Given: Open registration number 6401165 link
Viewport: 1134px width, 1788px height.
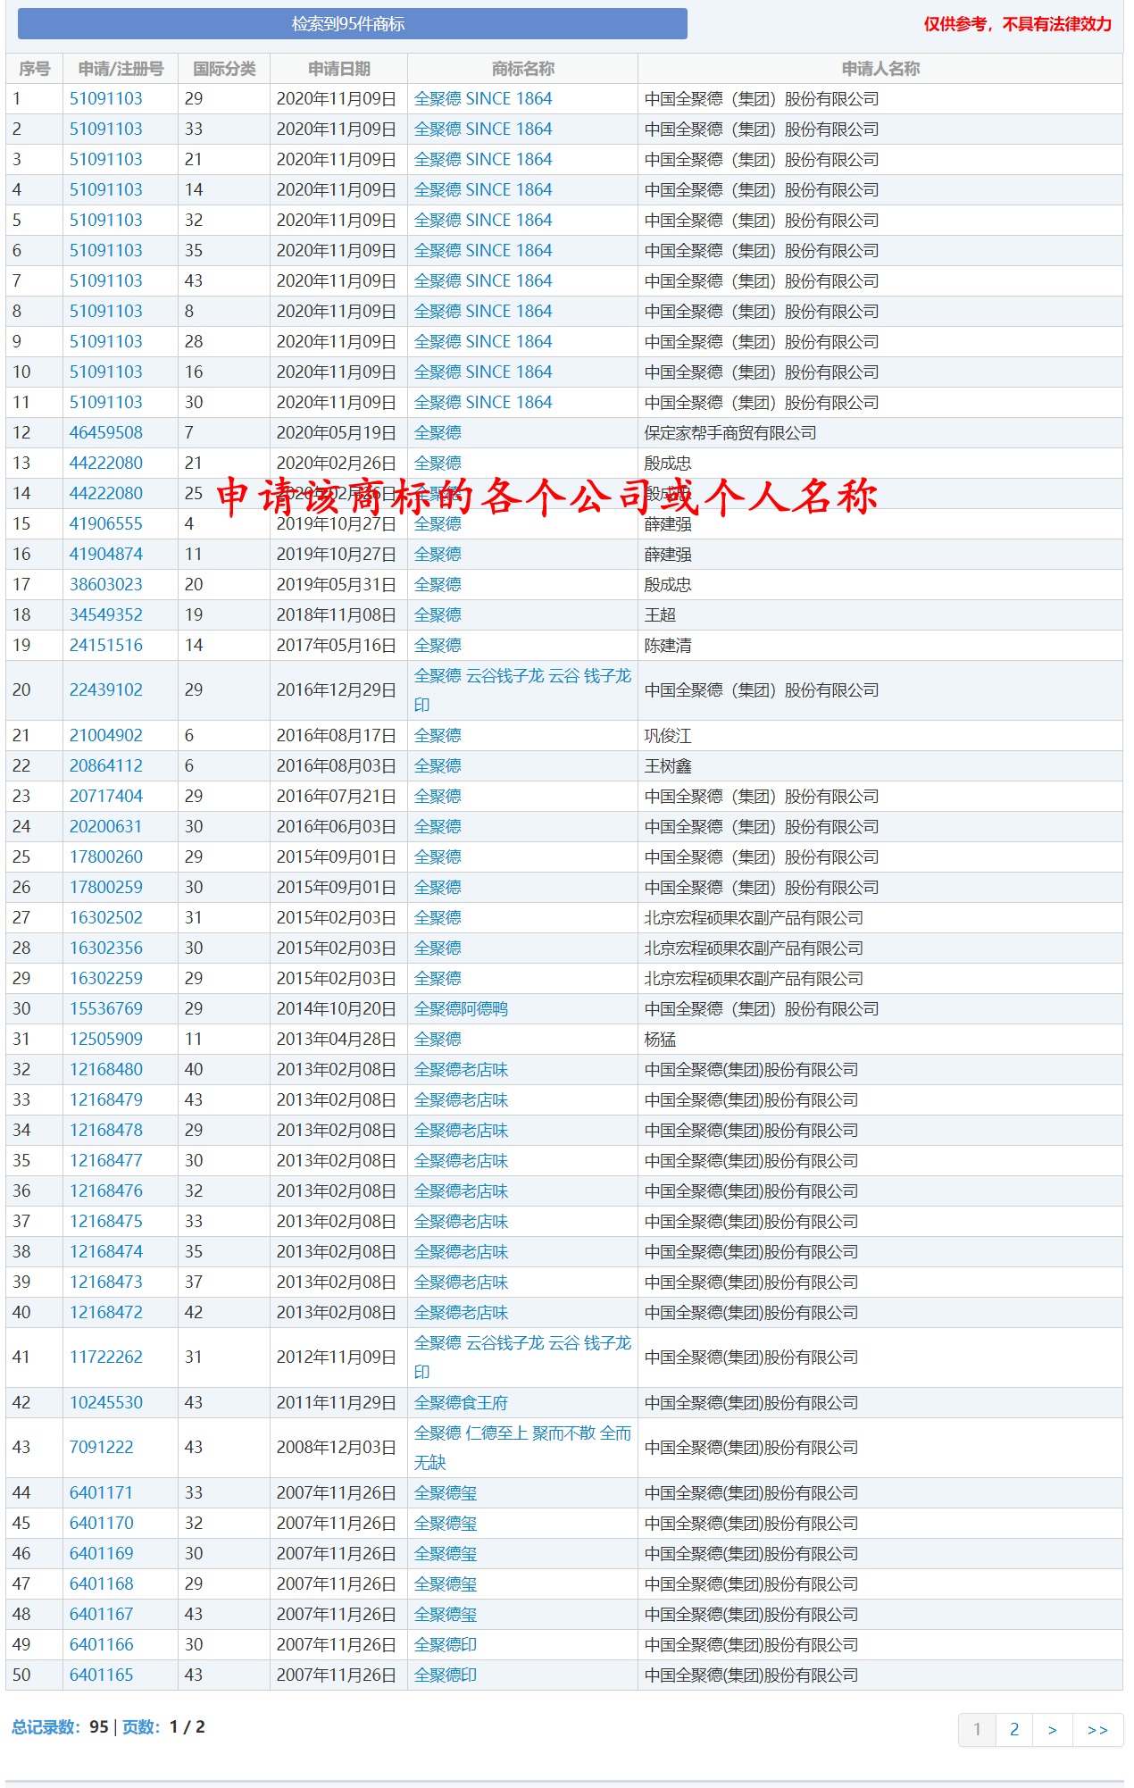Looking at the screenshot, I should point(102,1675).
